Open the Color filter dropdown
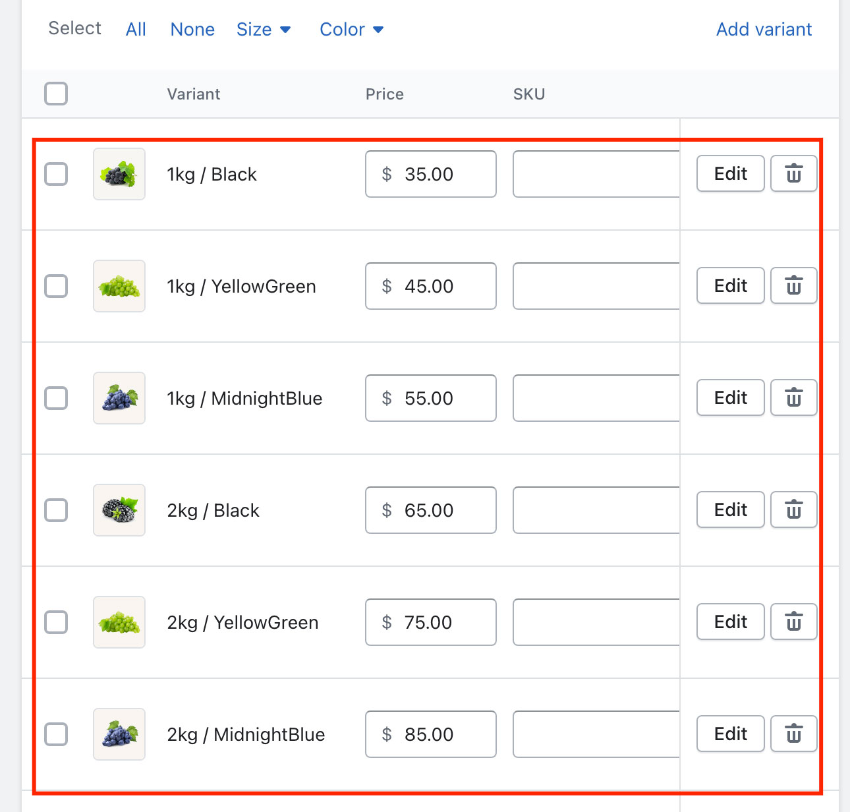The image size is (850, 812). point(351,30)
